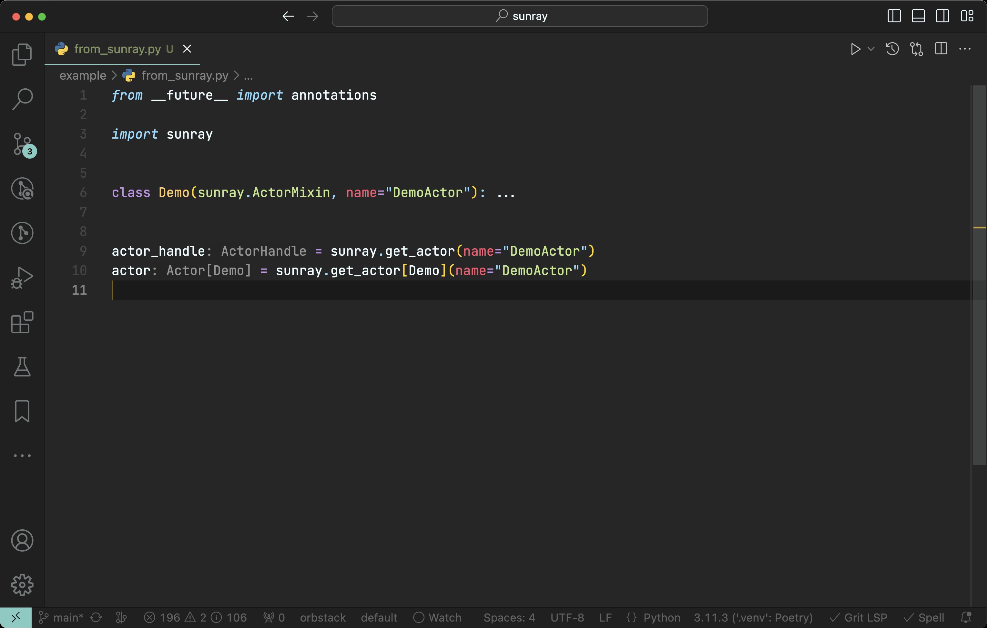Open the customize layout dropdown

(967, 16)
